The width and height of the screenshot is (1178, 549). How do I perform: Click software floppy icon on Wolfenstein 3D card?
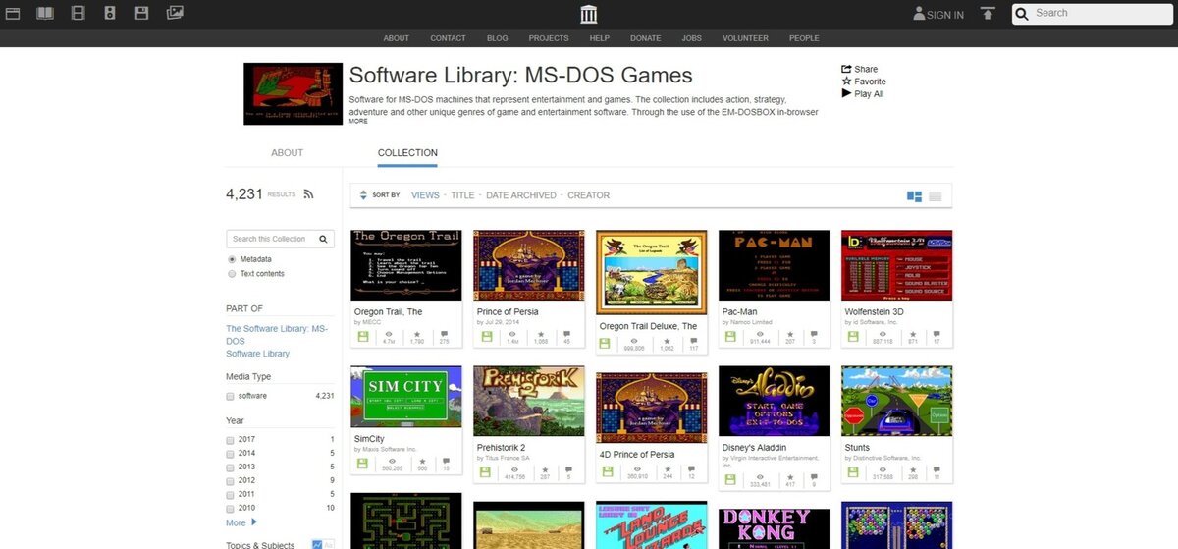854,336
